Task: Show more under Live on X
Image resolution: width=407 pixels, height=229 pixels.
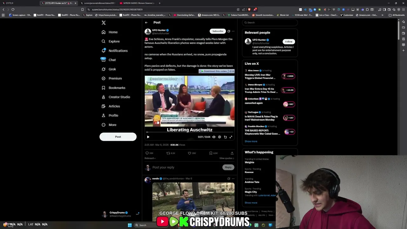Action: (251, 141)
